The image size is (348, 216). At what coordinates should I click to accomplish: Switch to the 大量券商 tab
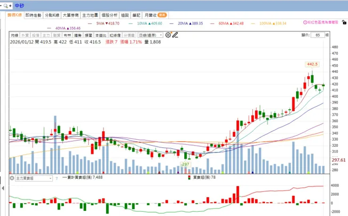71,15
